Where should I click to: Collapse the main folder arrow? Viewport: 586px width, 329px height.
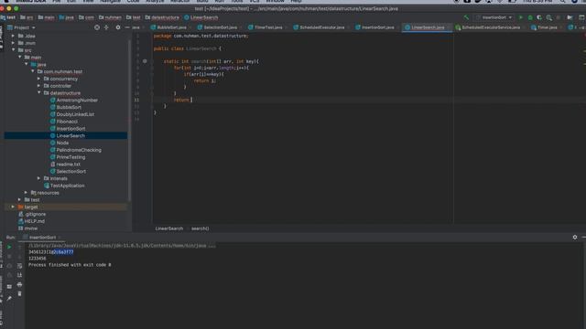[20, 57]
